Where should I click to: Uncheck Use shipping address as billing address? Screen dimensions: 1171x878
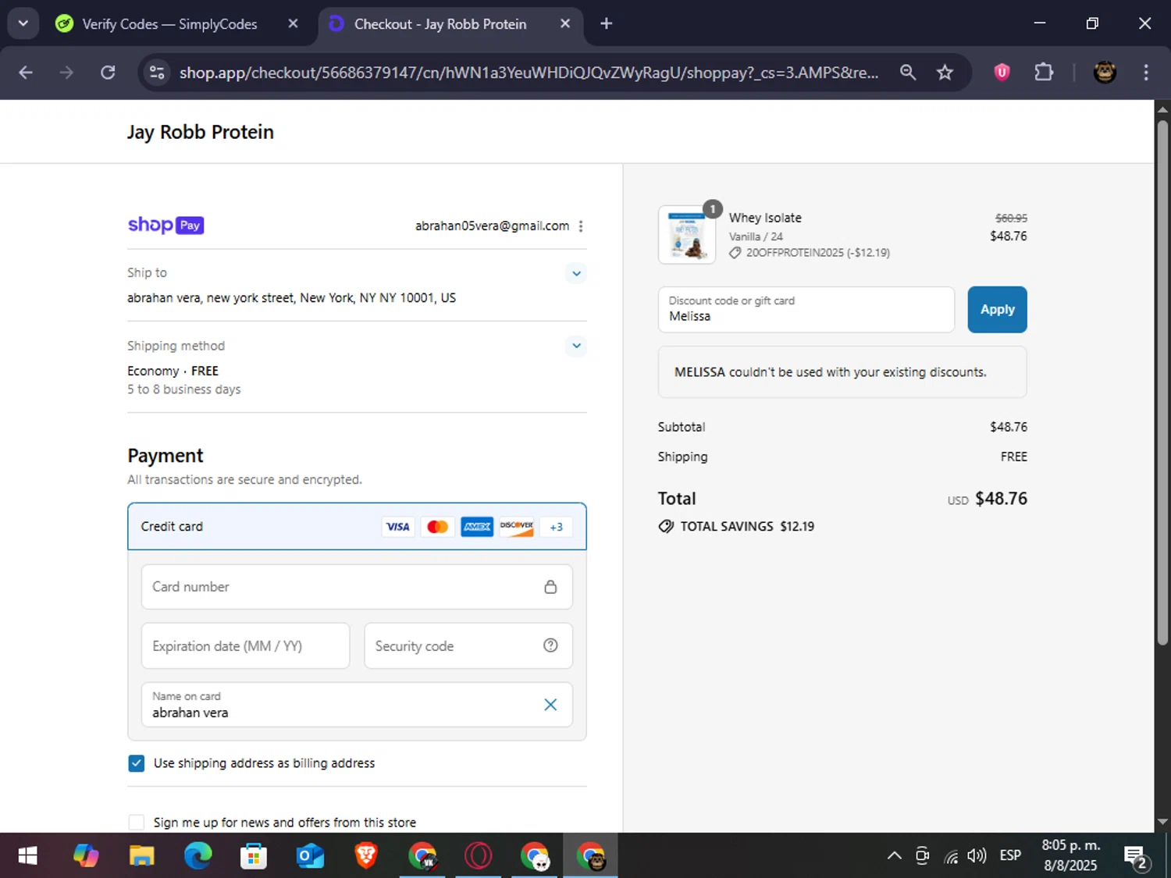[x=137, y=763]
